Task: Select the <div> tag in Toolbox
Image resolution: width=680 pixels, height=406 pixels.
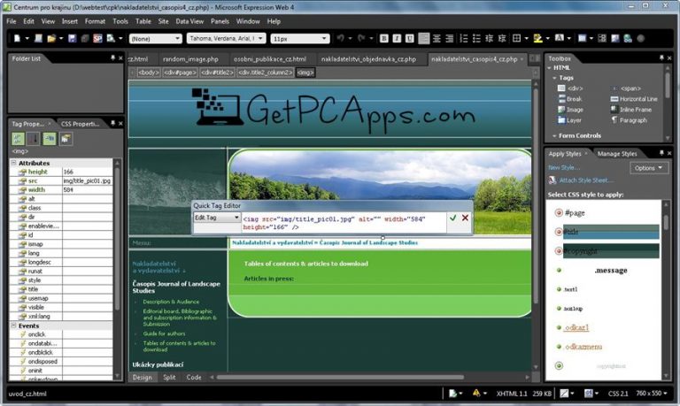Action: point(570,88)
